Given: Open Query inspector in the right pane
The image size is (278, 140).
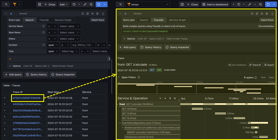Looking at the screenshot, I should pyautogui.click(x=177, y=47).
